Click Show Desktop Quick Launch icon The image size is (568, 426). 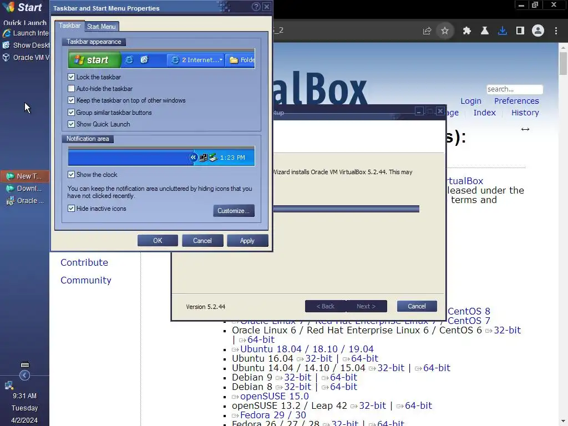pyautogui.click(x=26, y=45)
